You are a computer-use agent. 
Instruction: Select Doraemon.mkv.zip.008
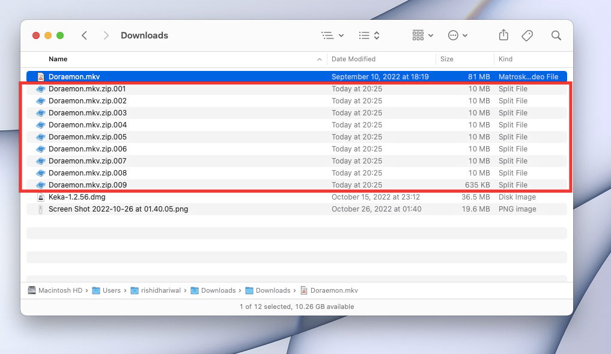[x=297, y=173]
